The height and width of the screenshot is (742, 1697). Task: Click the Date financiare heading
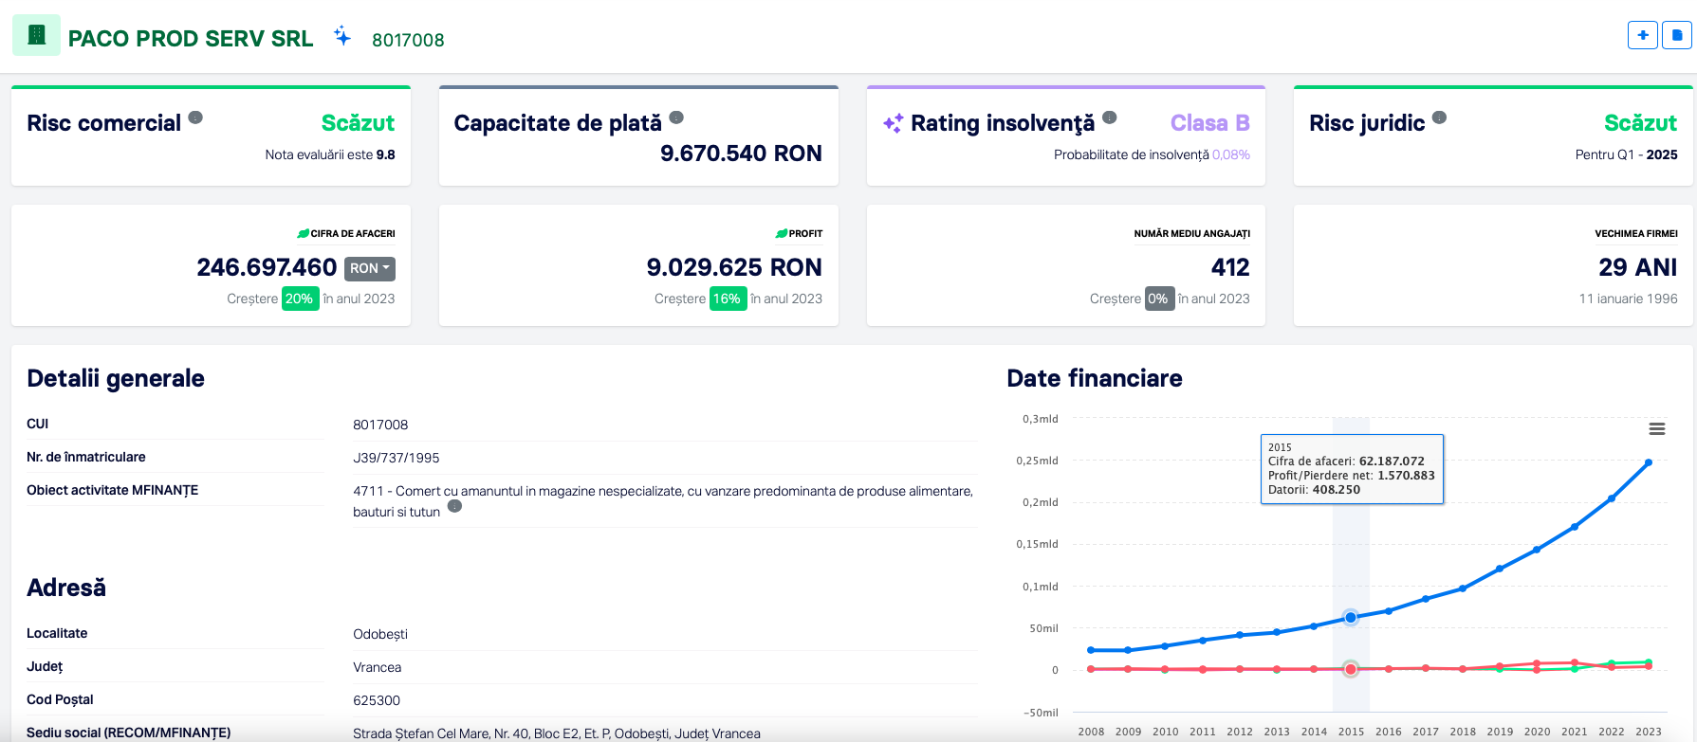(1095, 378)
